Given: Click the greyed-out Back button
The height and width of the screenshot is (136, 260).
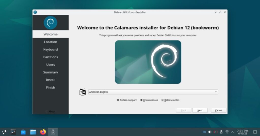Looking at the screenshot, I should pos(184,110).
